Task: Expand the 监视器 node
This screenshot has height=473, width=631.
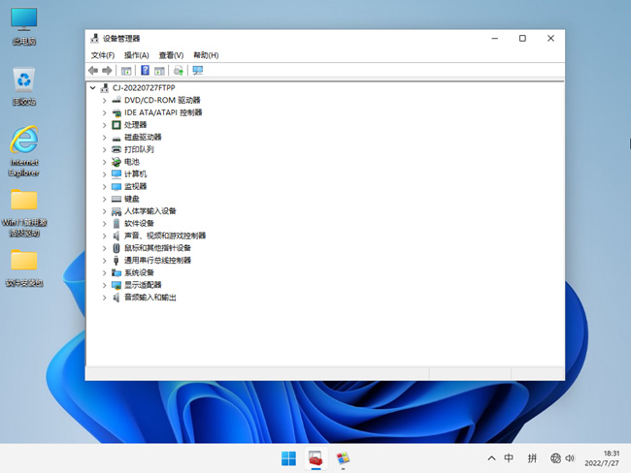Action: click(104, 186)
